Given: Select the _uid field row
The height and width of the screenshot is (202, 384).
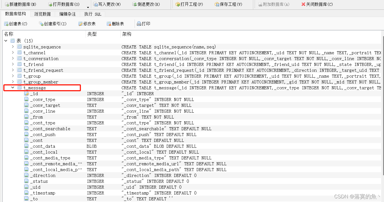Looking at the screenshot, I should (x=192, y=187).
